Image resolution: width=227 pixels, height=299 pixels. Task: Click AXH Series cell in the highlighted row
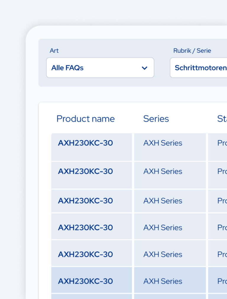170,280
